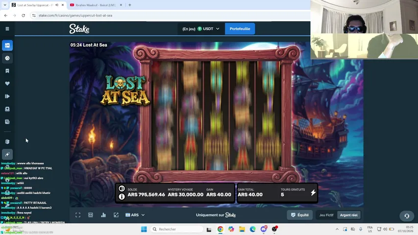
Task: Toggle the lightning turbo spin icon
Action: coord(313,192)
